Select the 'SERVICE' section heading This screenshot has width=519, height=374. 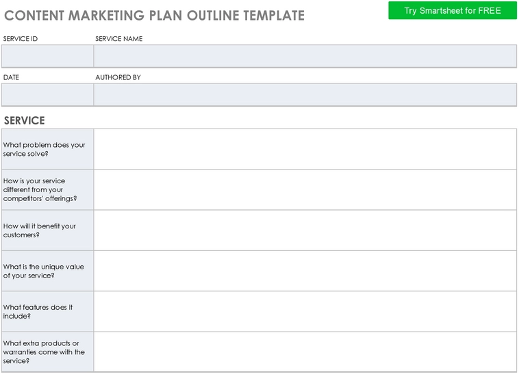coord(24,120)
